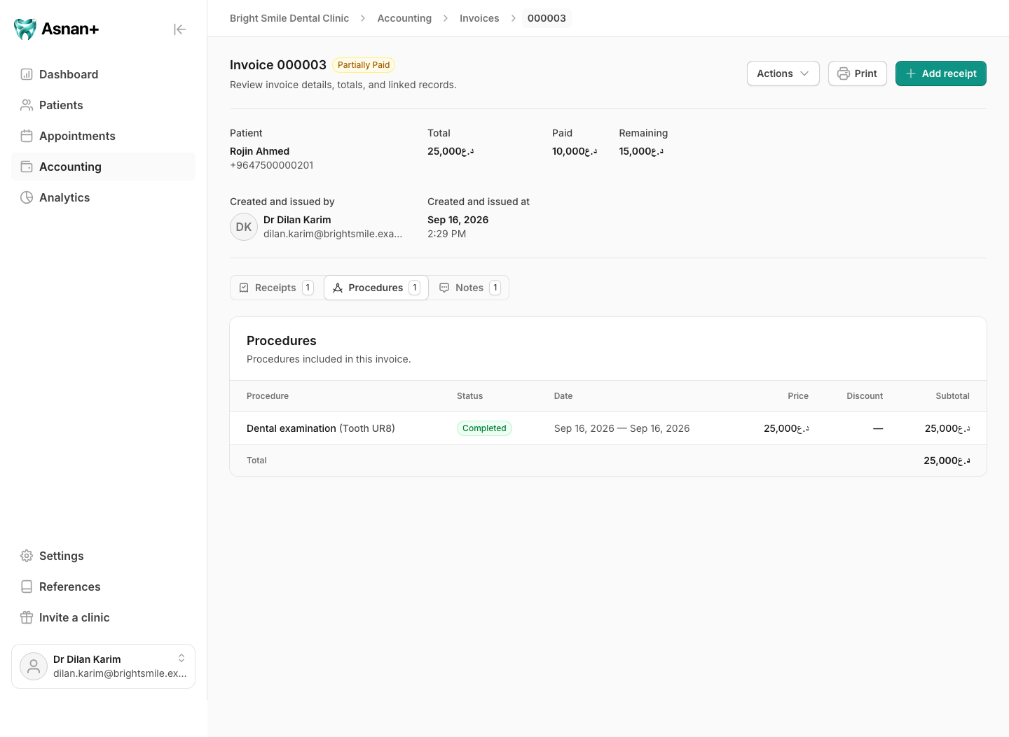Image resolution: width=1009 pixels, height=737 pixels.
Task: Go to Patients in the sidebar
Action: [x=103, y=105]
